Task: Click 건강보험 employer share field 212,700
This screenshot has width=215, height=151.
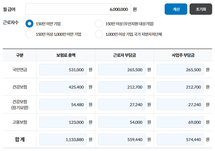Action: tap(180, 87)
